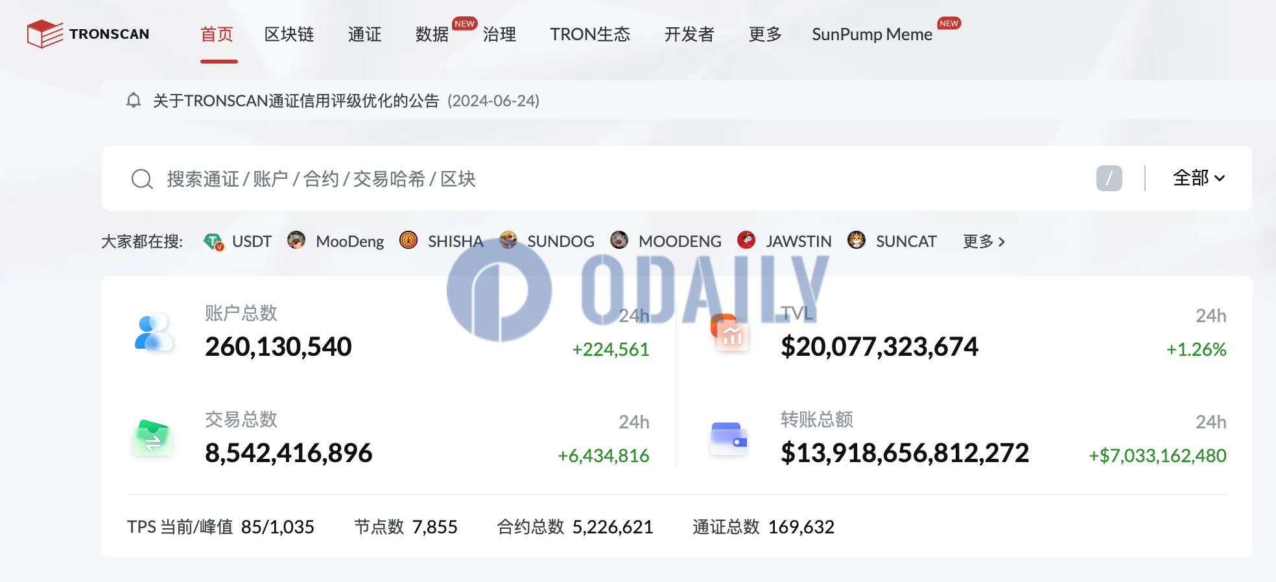
Task: Click the NEW badge beside SunPump Meme
Action: click(x=949, y=23)
